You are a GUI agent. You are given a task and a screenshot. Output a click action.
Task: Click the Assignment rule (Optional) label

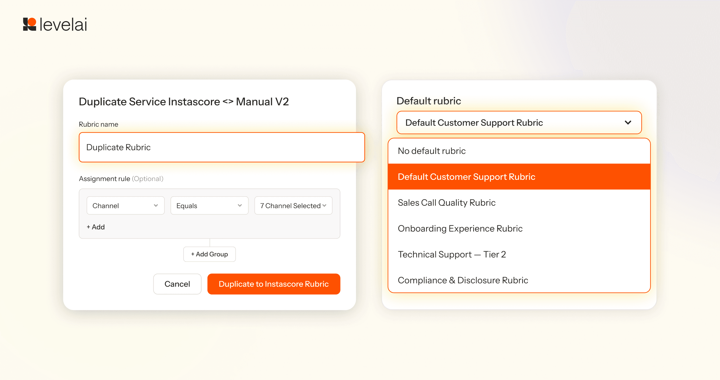click(x=121, y=179)
